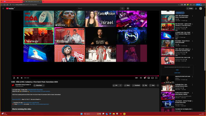
Task: Open the download-the-app link in description
Action: (x=31, y=103)
